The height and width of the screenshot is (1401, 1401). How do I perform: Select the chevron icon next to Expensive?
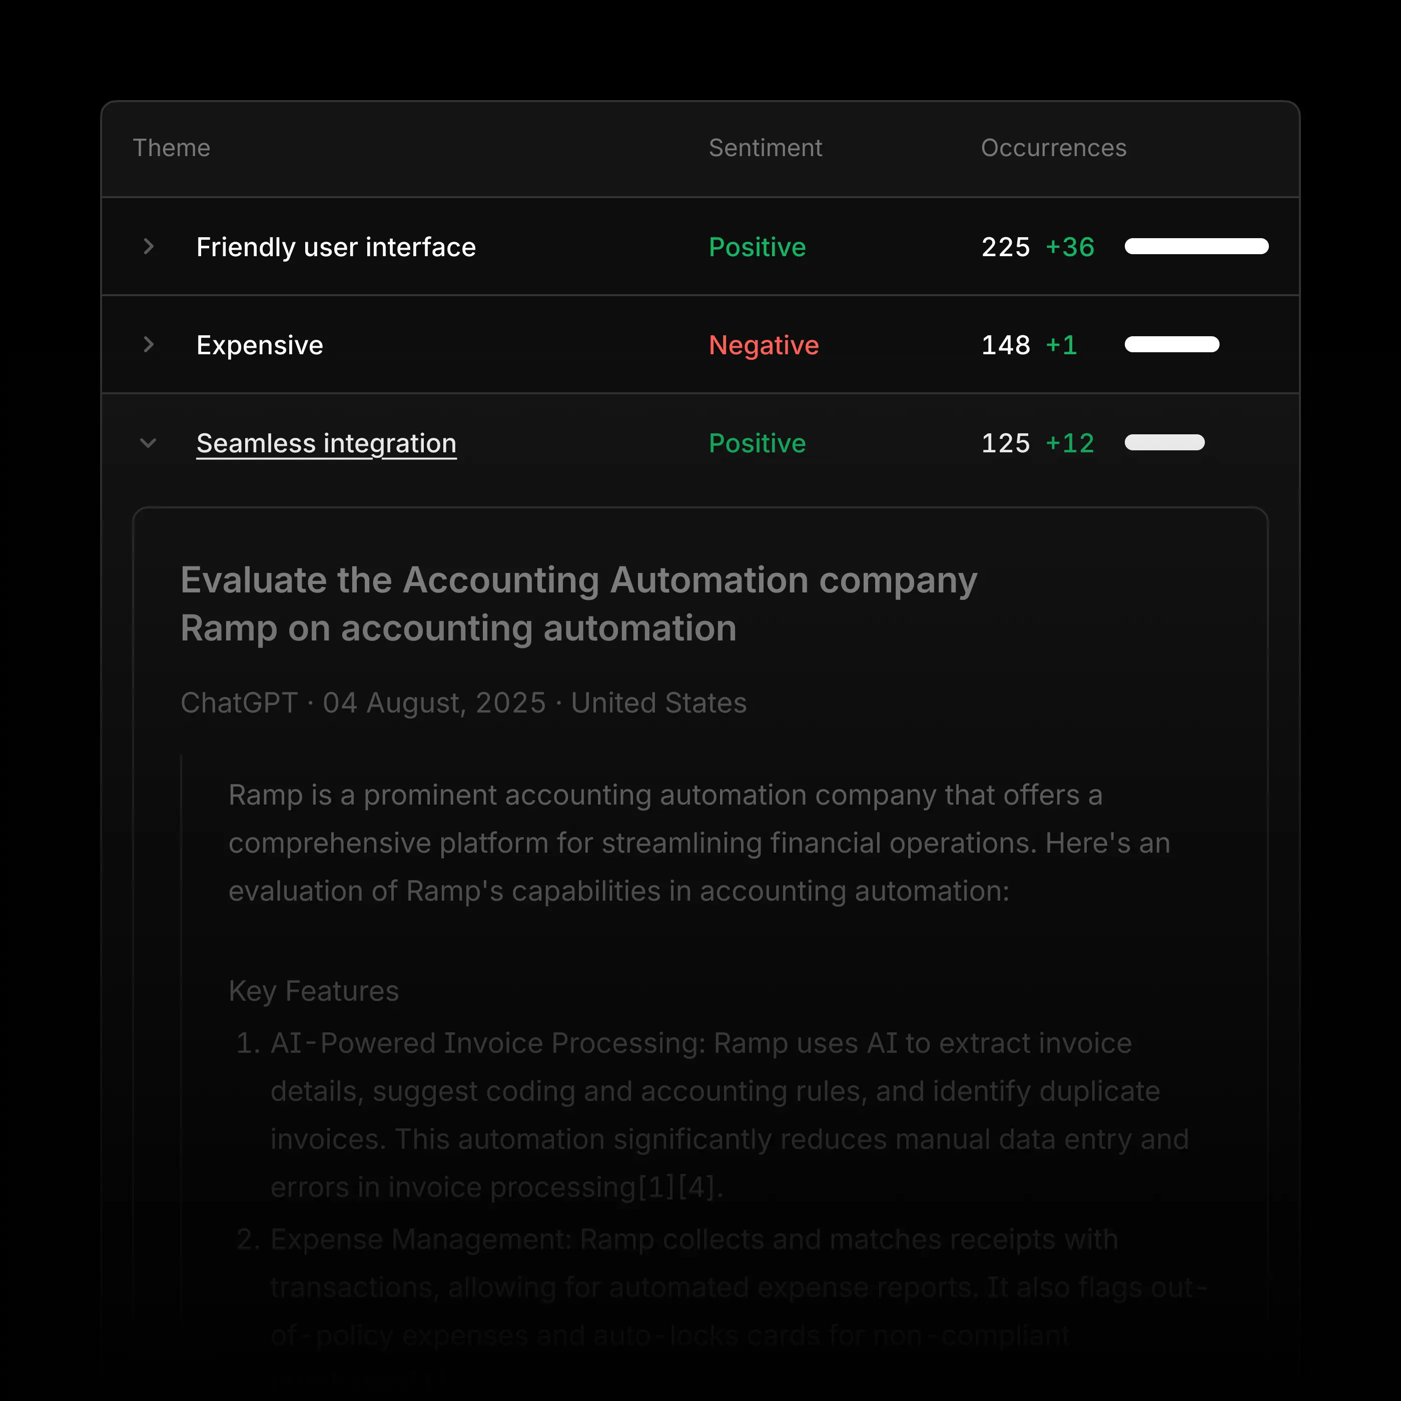click(x=149, y=345)
